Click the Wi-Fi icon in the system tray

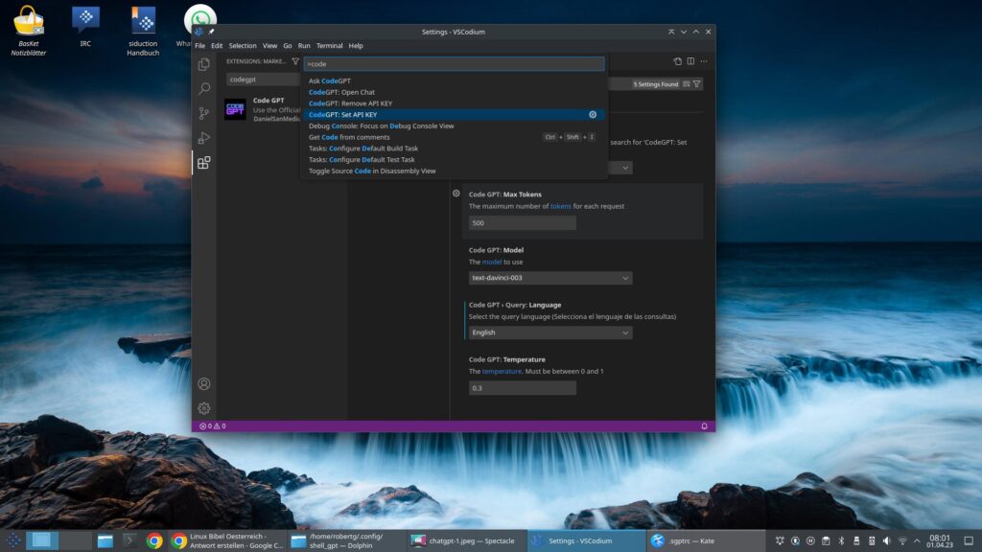[902, 540]
